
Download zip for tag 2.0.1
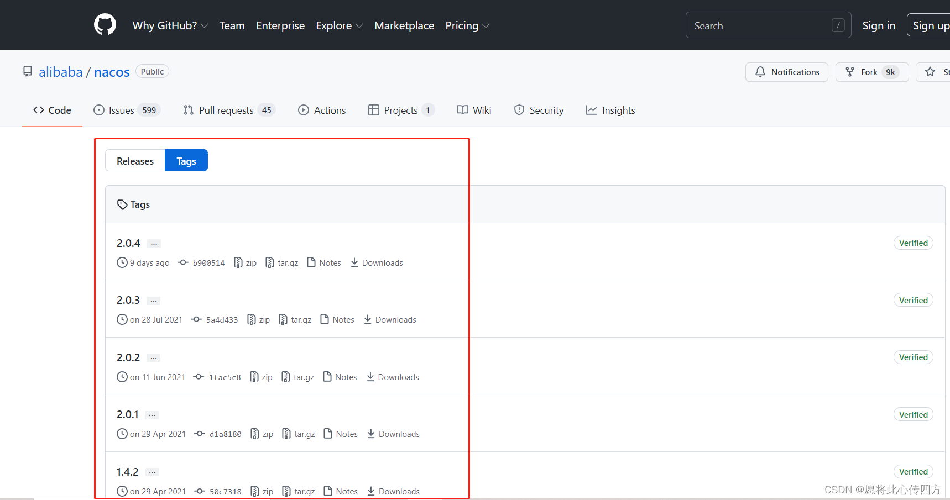tap(262, 434)
